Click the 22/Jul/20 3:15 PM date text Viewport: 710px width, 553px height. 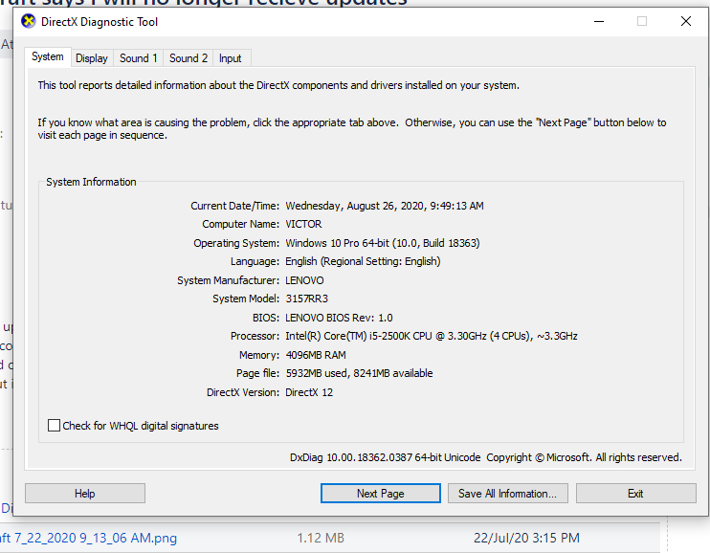[526, 538]
